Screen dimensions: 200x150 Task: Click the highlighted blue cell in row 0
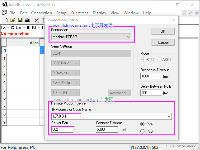42,50
